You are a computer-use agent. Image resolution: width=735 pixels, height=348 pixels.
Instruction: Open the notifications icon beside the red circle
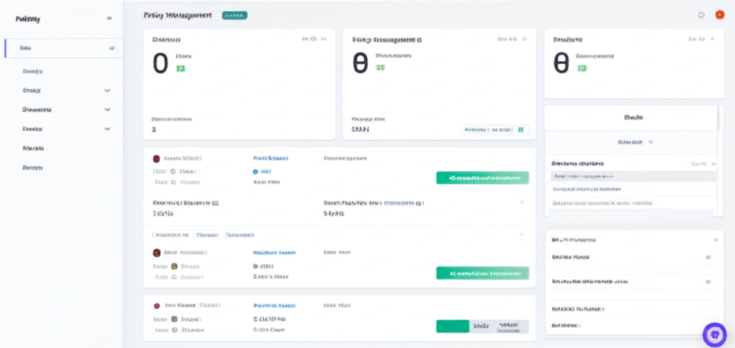[x=701, y=16]
